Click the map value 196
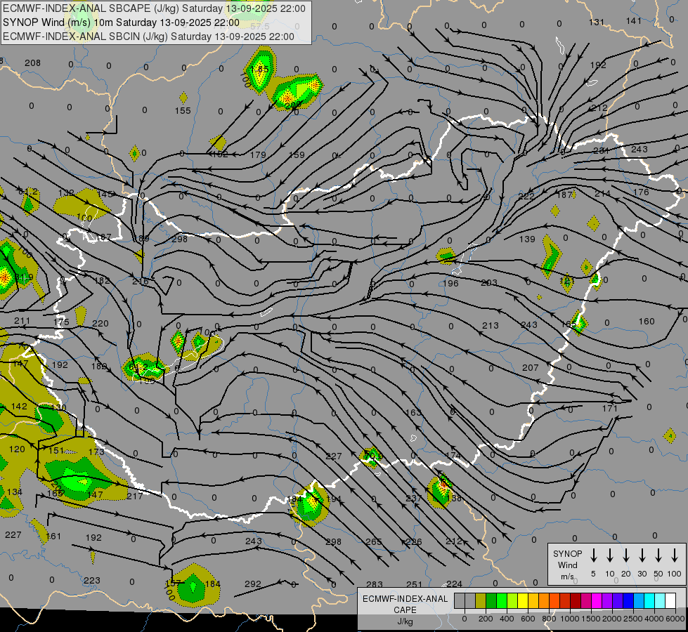 (x=450, y=283)
